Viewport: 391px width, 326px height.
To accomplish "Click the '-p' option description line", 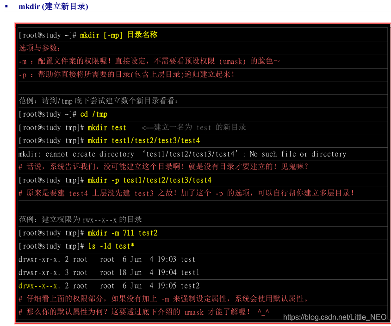I will tap(127, 75).
